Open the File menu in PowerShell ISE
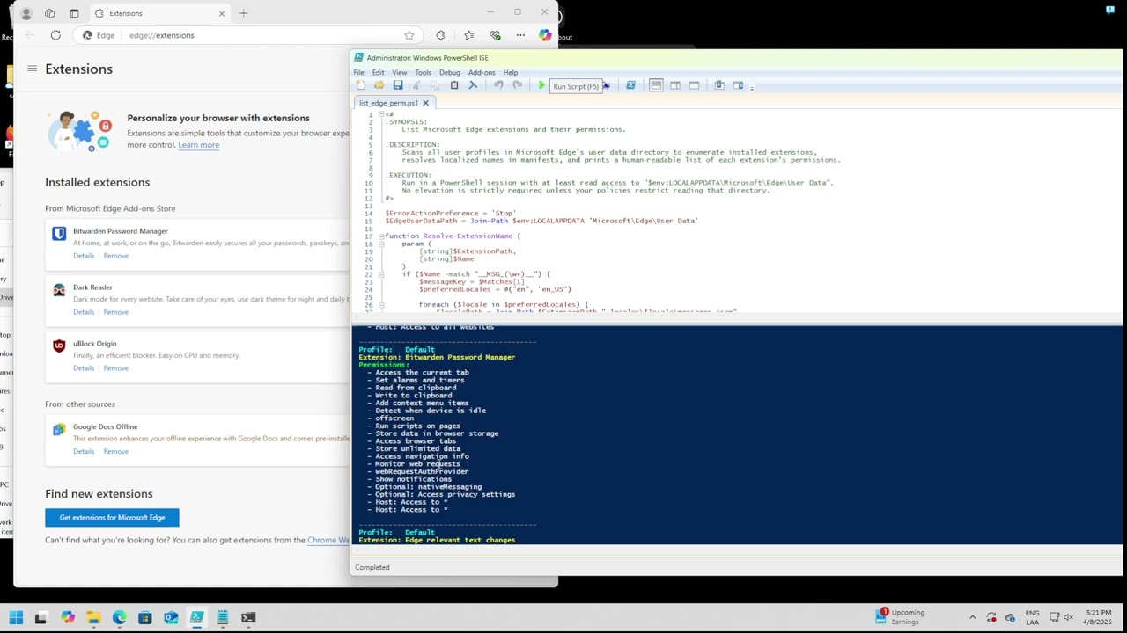The height and width of the screenshot is (633, 1127). pos(358,72)
